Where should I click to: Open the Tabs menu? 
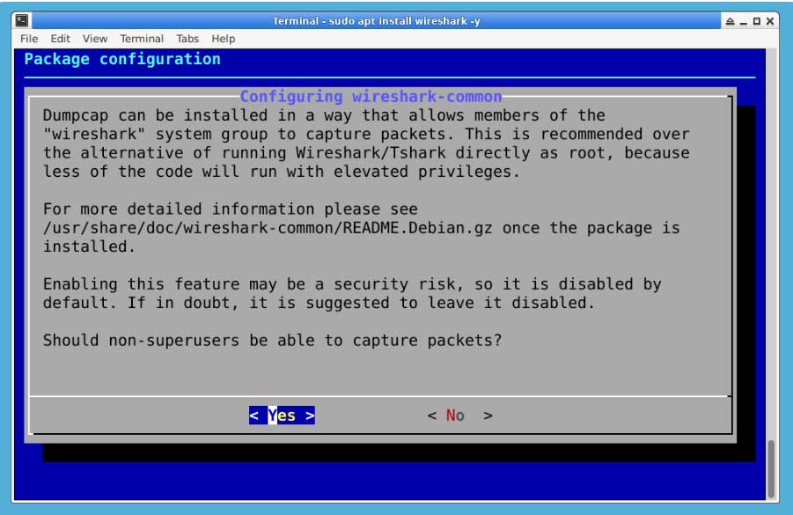187,39
